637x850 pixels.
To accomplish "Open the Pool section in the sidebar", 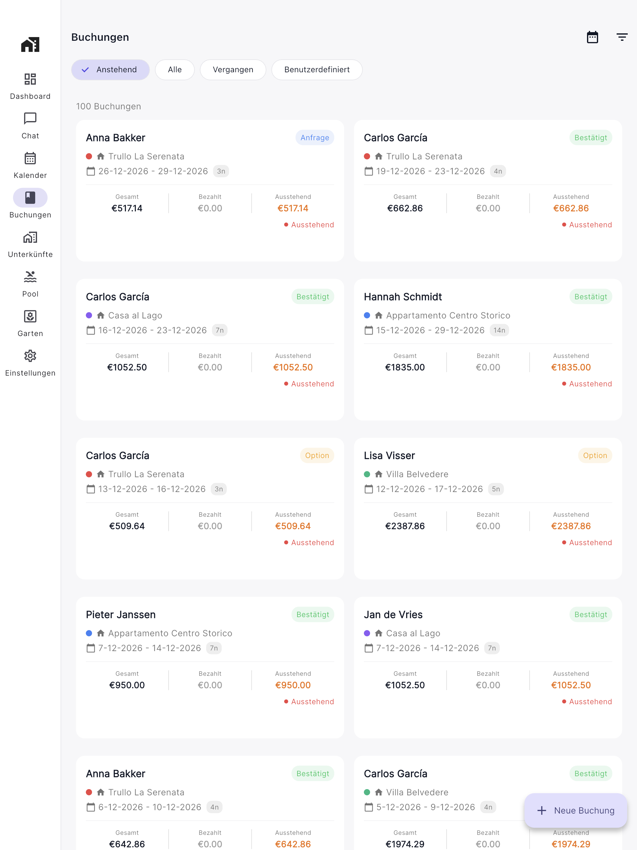I will pos(30,284).
